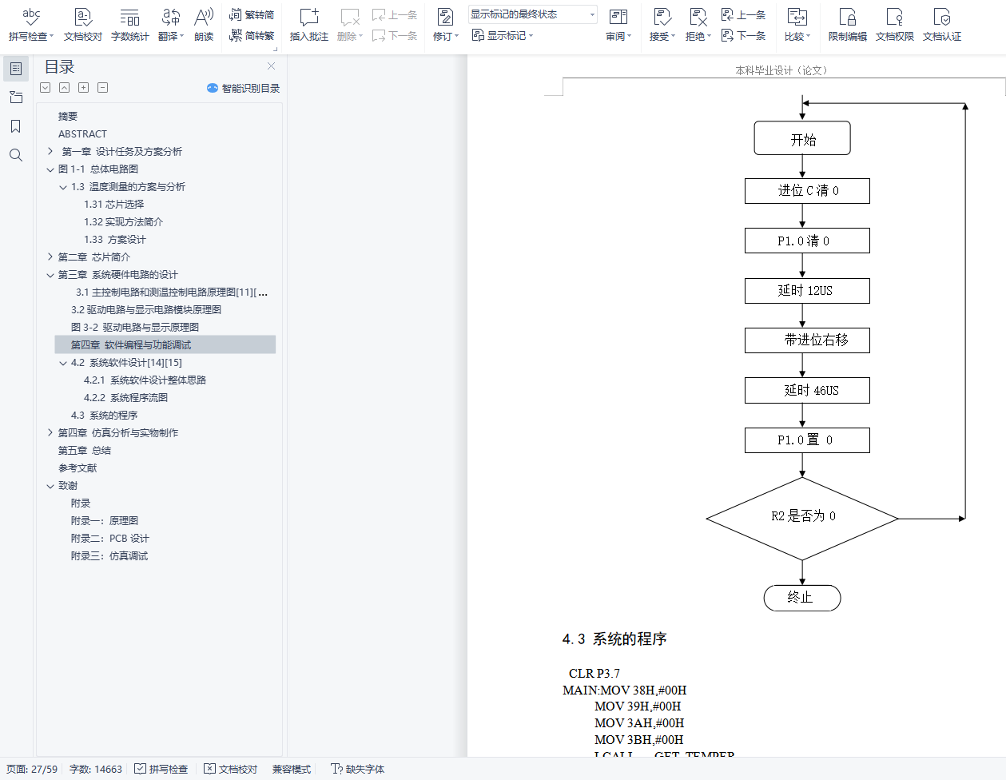Expand 第一章 设计任务及方案分析
The height and width of the screenshot is (780, 1006).
50,151
